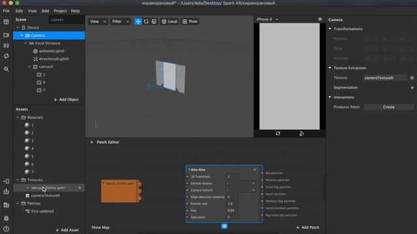Select the scale manipulator tool
The image size is (417, 234).
tap(154, 21)
